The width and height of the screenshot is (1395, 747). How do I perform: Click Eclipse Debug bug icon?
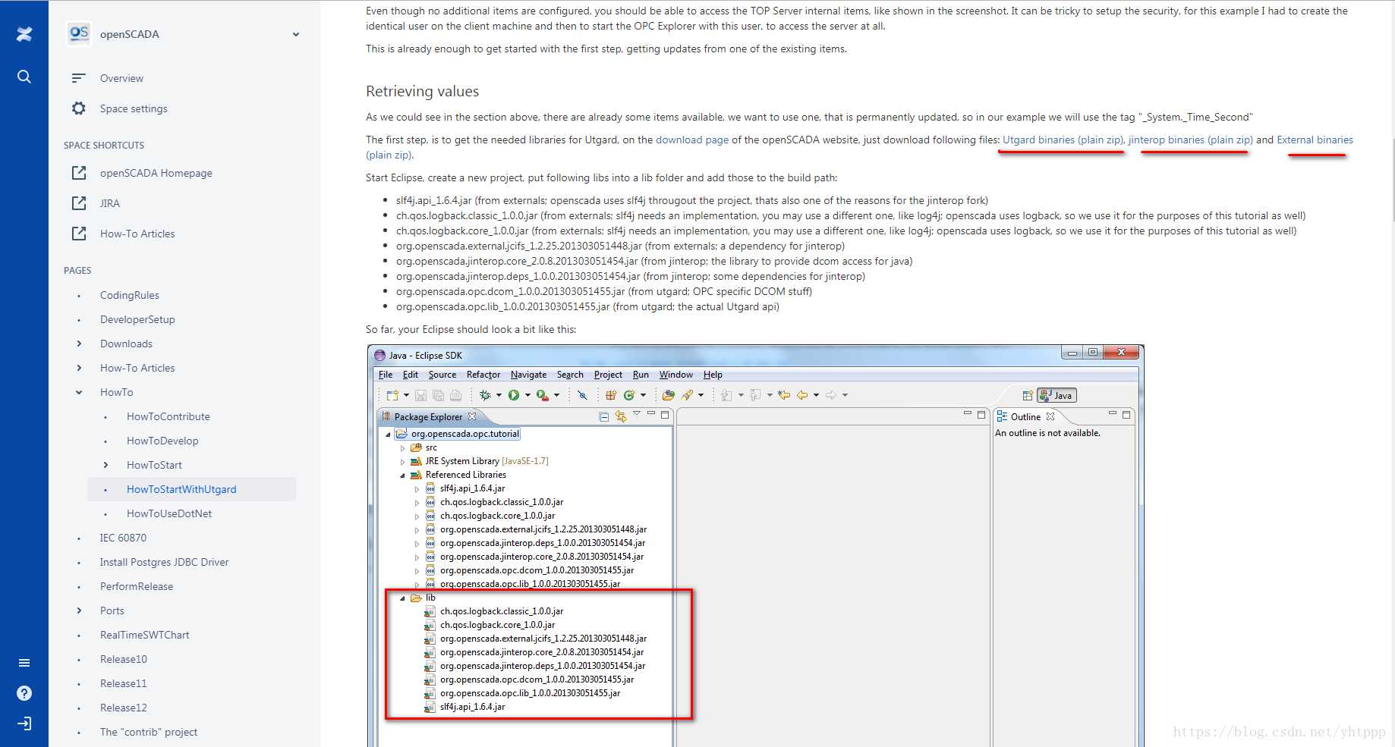pyautogui.click(x=485, y=395)
